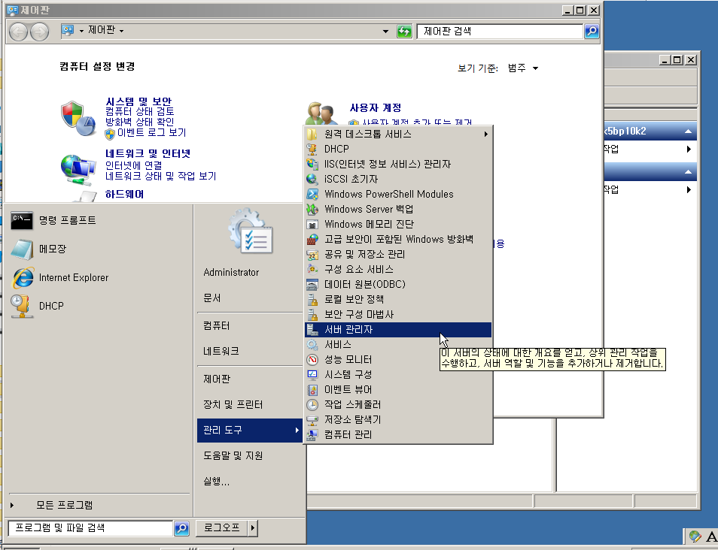Expand first 작업 arrow in background window
Image resolution: width=718 pixels, height=550 pixels.
pyautogui.click(x=689, y=149)
